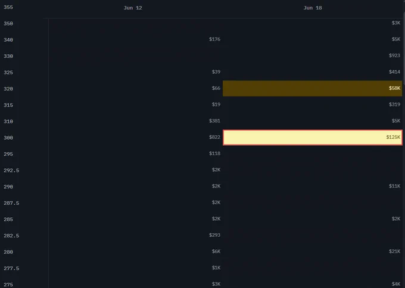Click the dark gold $58K bar at strike 320
405x288 pixels.
[313, 89]
